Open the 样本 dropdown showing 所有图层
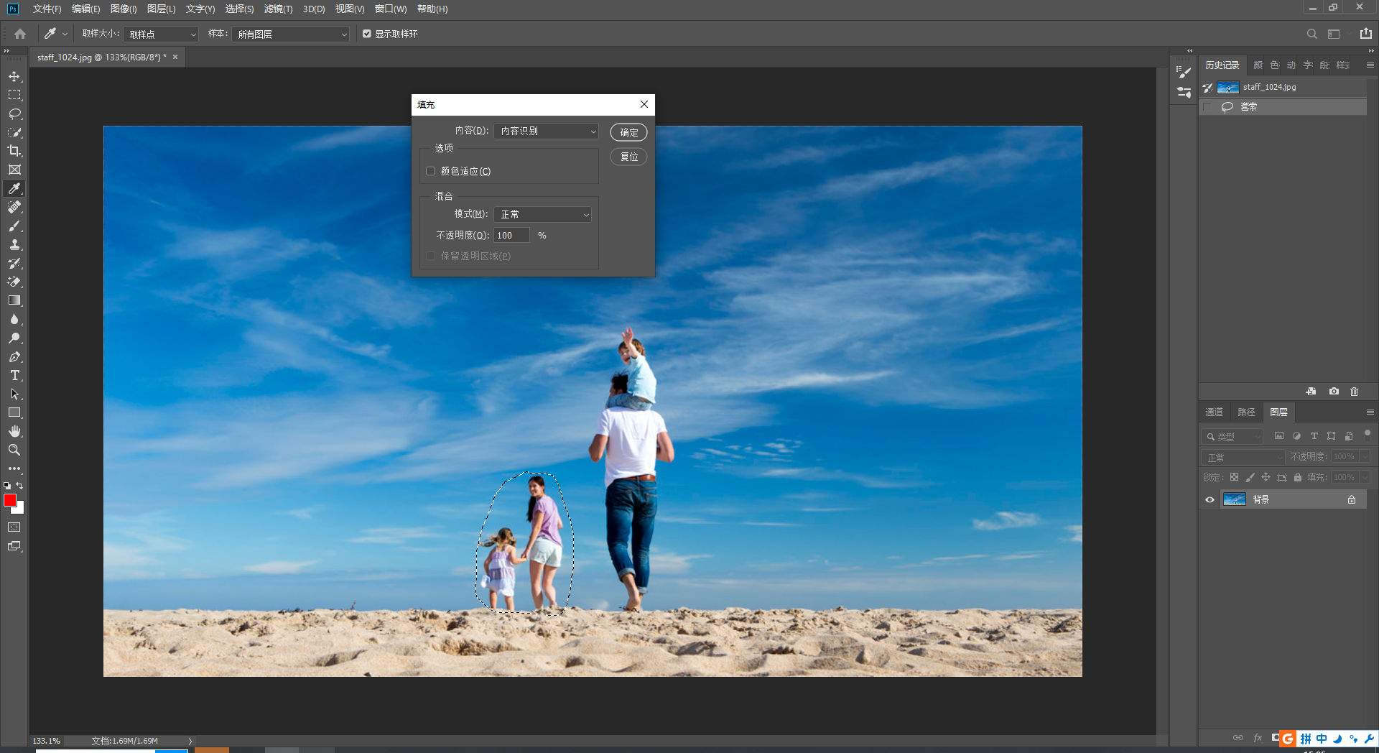Image resolution: width=1379 pixels, height=753 pixels. tap(290, 34)
